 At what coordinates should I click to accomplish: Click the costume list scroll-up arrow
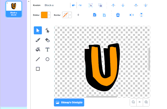(29, 1)
